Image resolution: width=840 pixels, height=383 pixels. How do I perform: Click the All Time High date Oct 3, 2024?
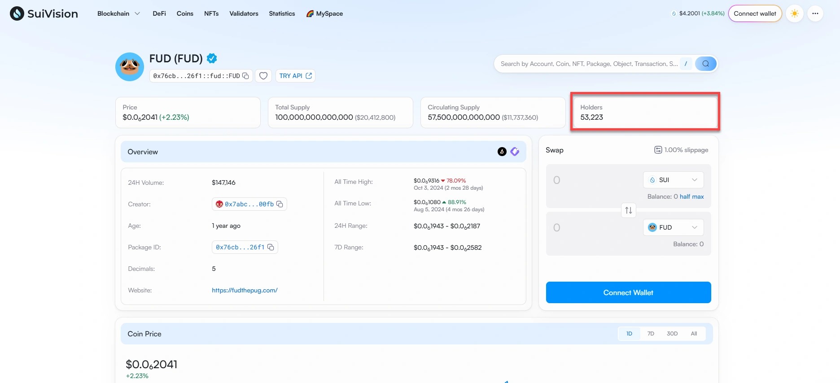click(448, 188)
